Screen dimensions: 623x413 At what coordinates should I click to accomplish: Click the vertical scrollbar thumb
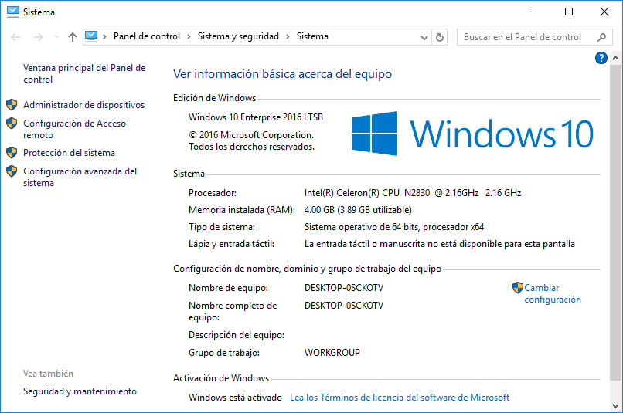click(x=616, y=222)
